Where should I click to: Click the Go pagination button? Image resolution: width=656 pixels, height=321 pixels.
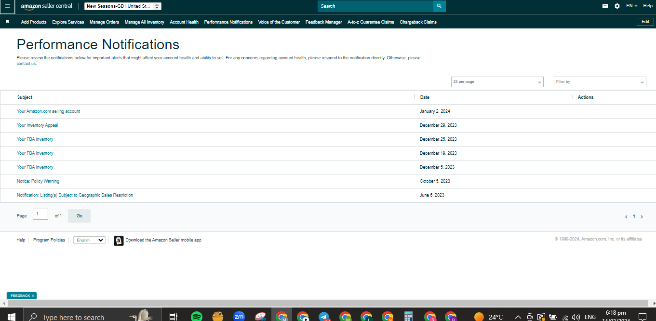[79, 216]
